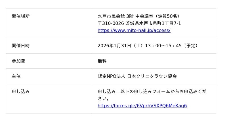Click the date 2026年1月31日
227x122 pixels.
click(x=114, y=46)
